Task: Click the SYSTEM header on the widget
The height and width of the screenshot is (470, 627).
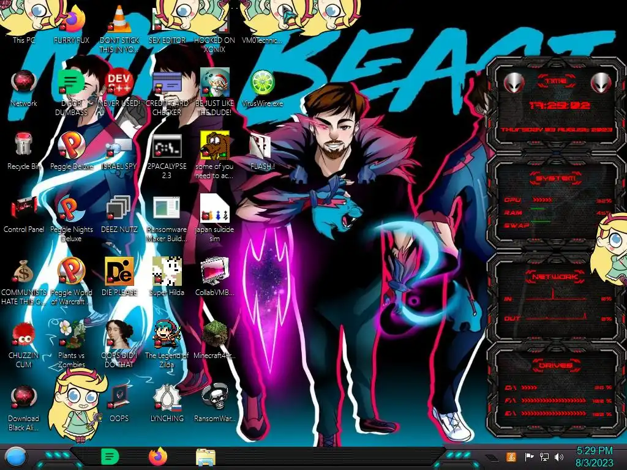Action: coord(556,178)
